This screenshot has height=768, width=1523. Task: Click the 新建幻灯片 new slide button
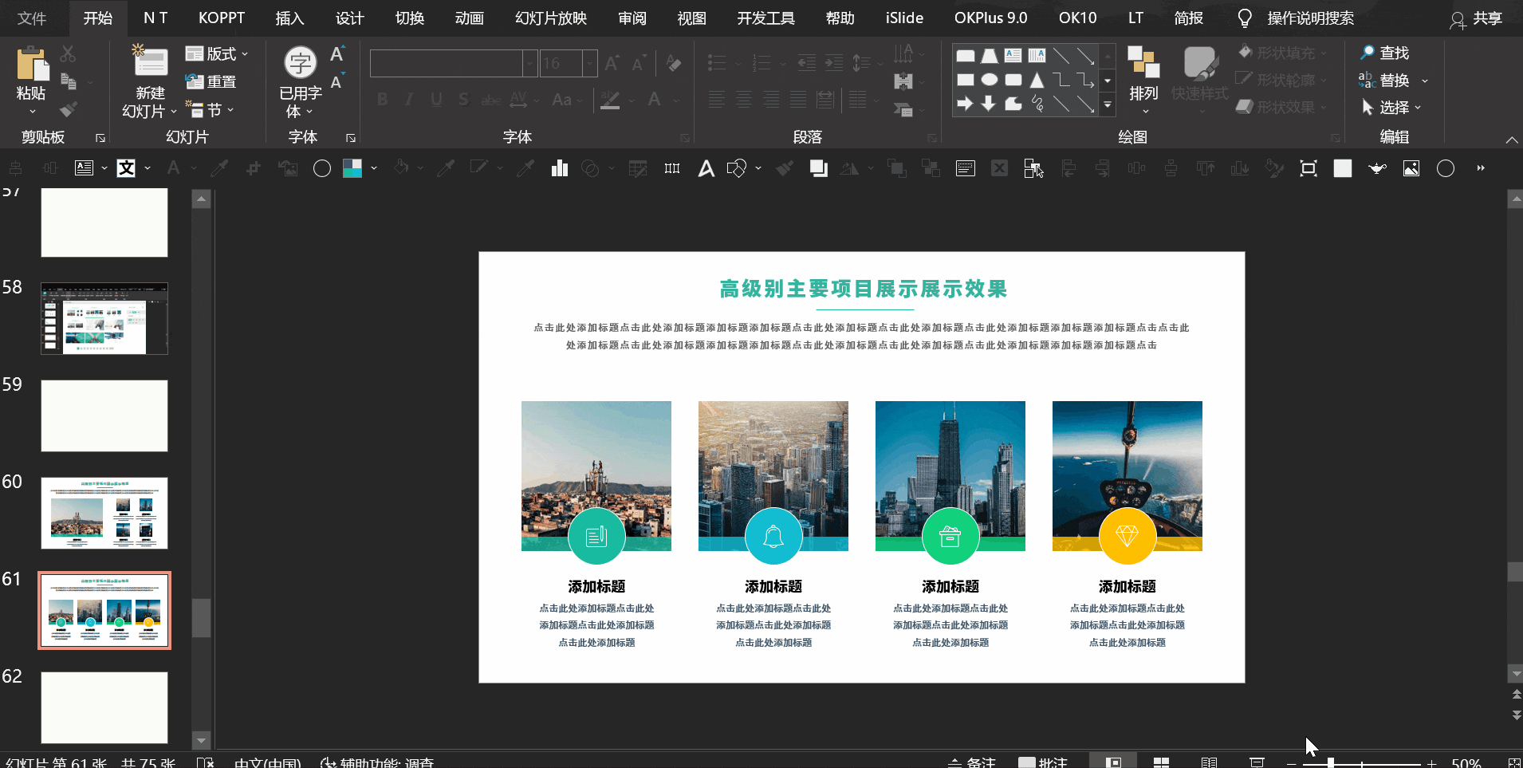pos(149,64)
